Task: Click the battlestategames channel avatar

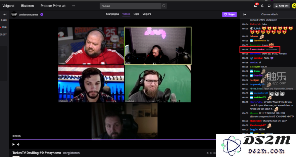Action: pos(14,14)
